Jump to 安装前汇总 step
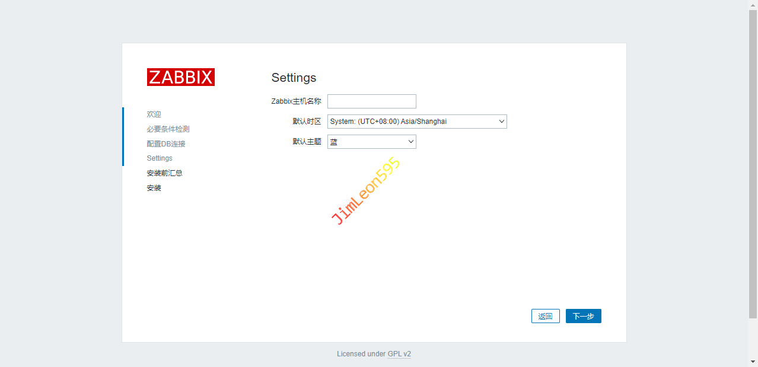 pos(164,173)
